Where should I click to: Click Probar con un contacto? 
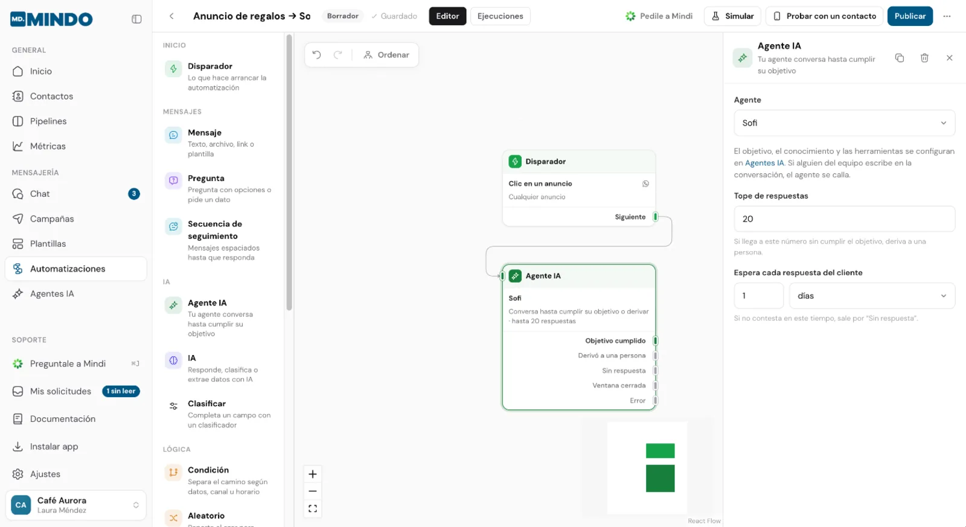coord(824,16)
